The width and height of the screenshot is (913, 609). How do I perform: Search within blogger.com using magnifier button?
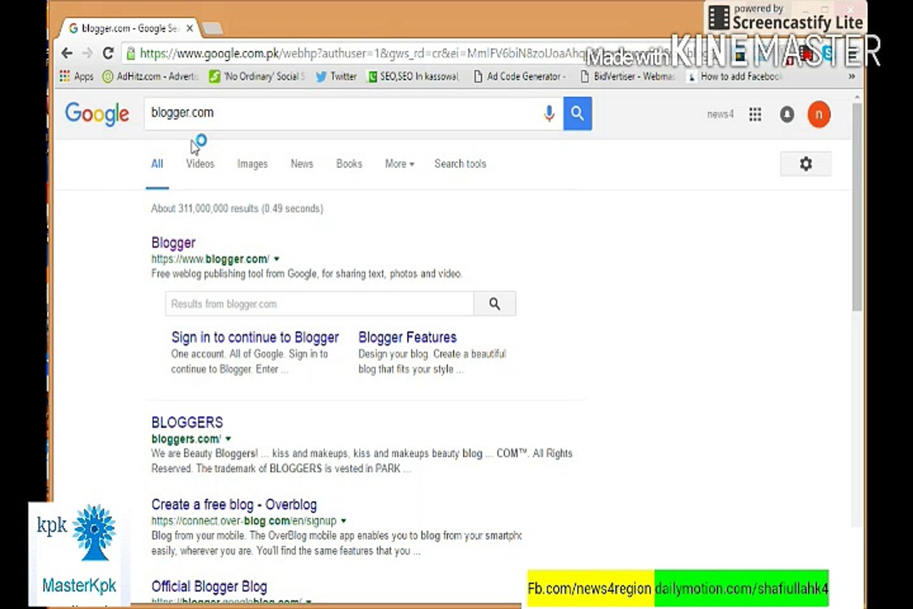point(494,304)
